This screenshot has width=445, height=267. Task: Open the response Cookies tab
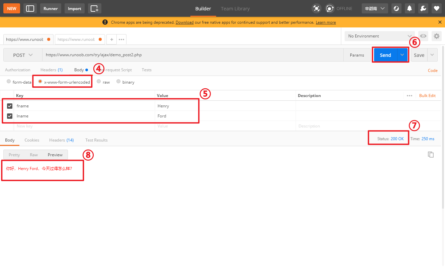[x=32, y=140]
